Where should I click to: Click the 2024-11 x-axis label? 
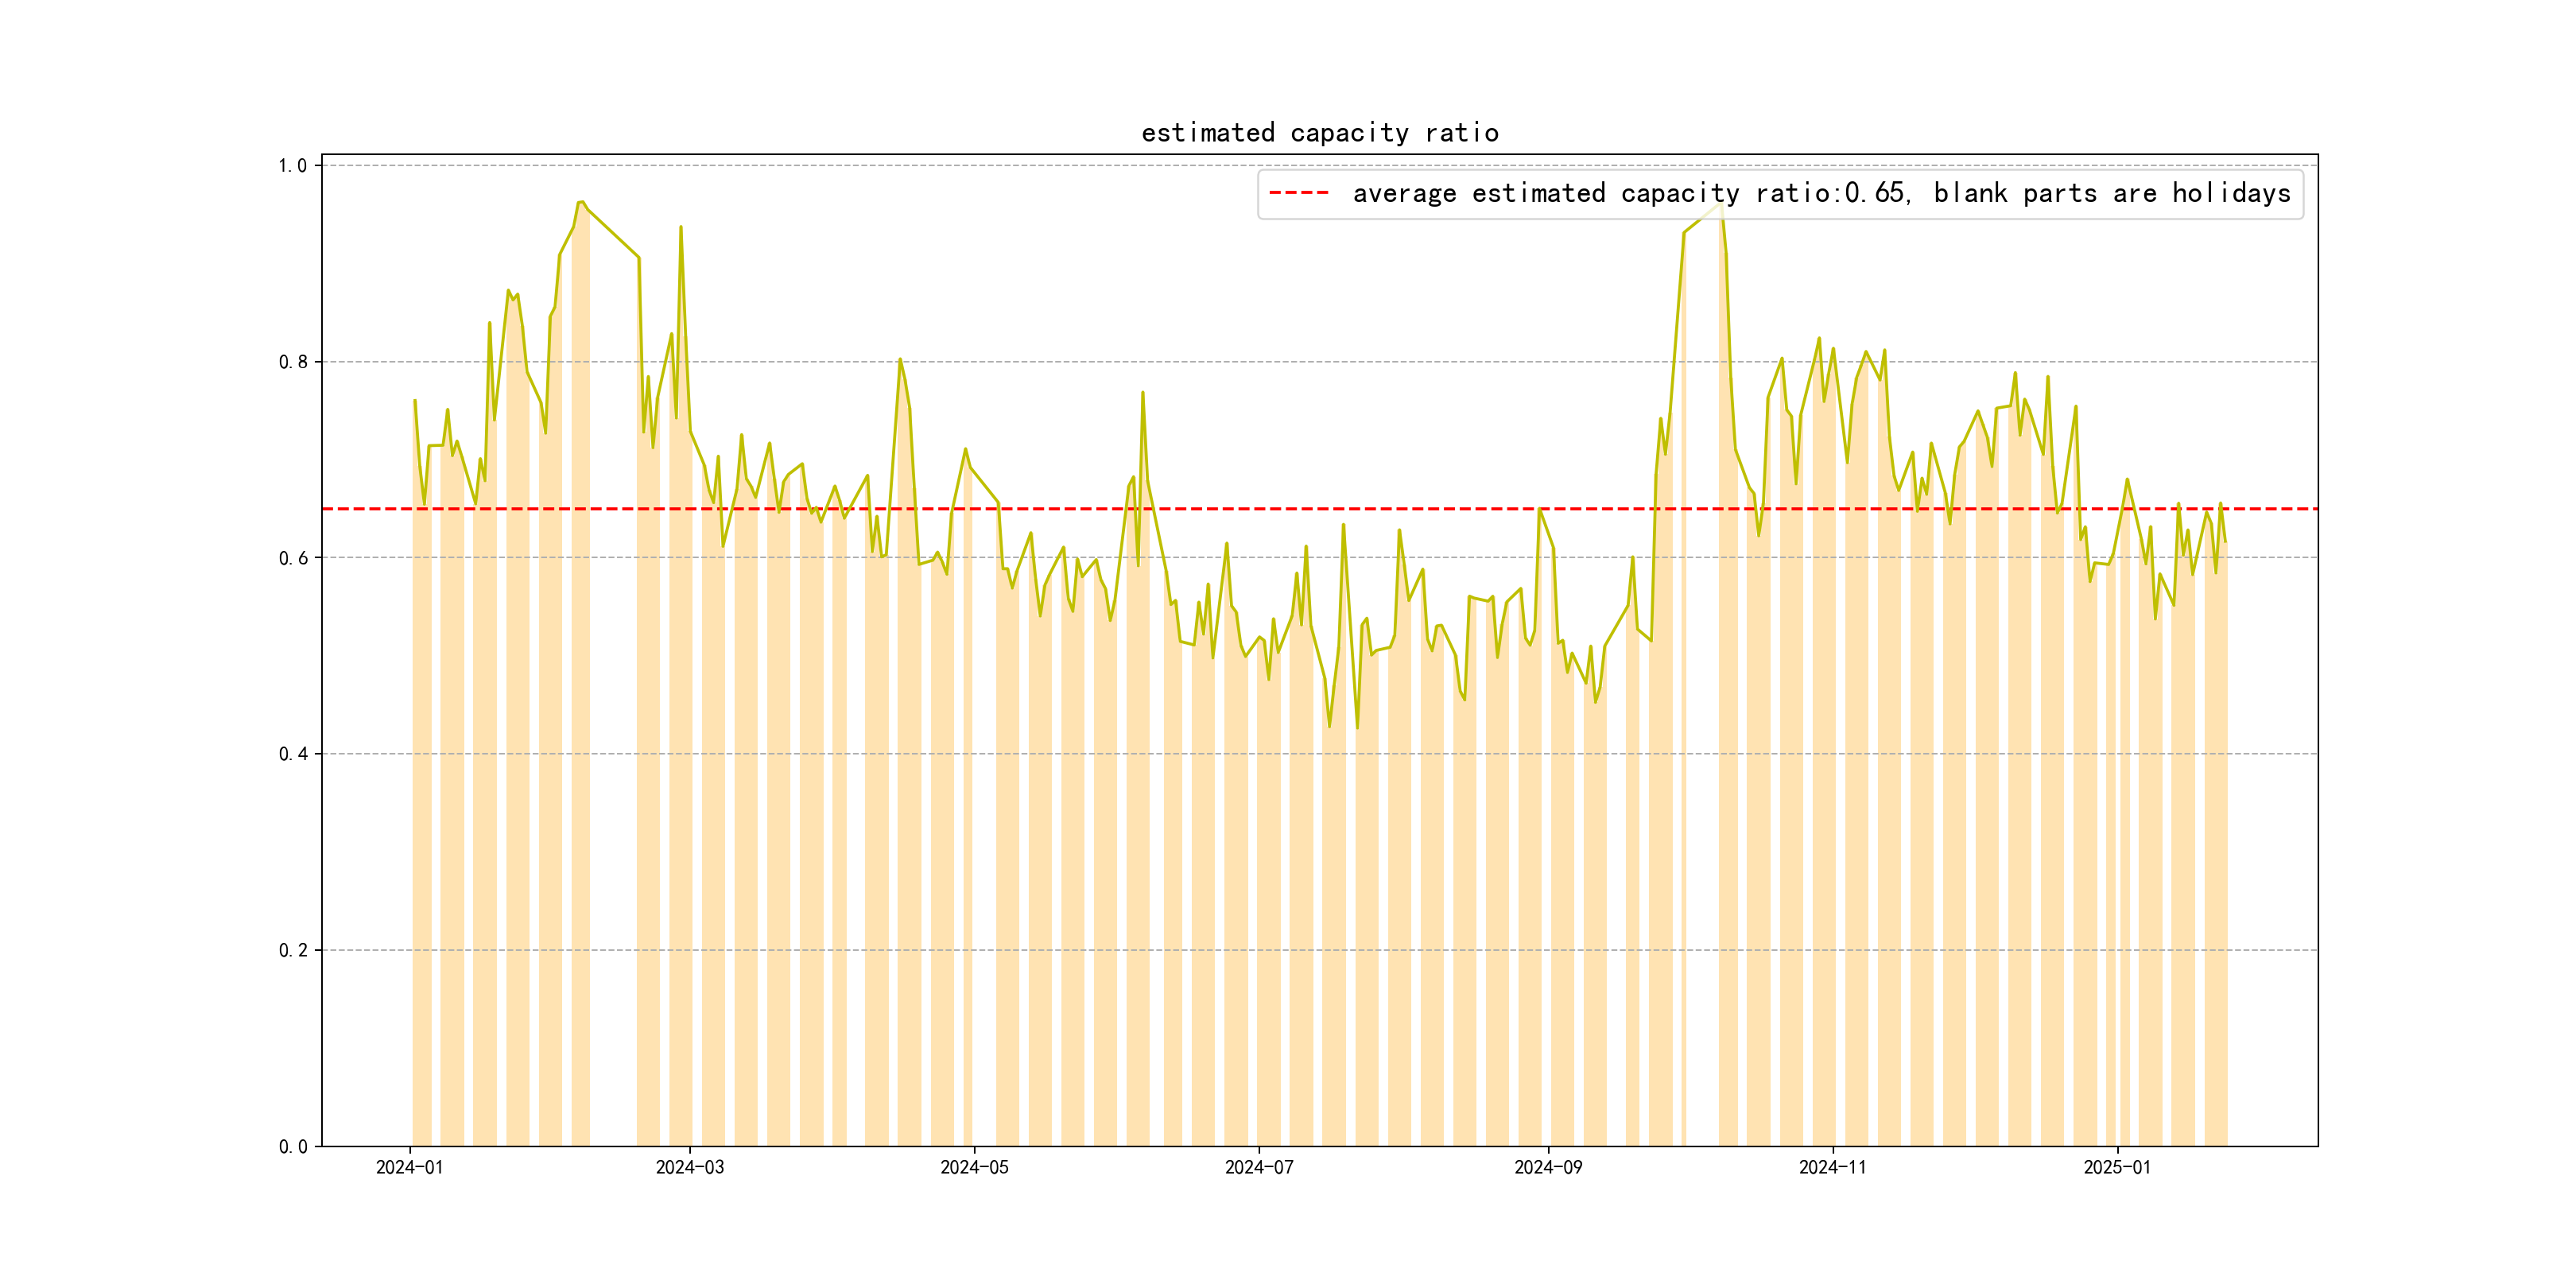point(1832,1167)
